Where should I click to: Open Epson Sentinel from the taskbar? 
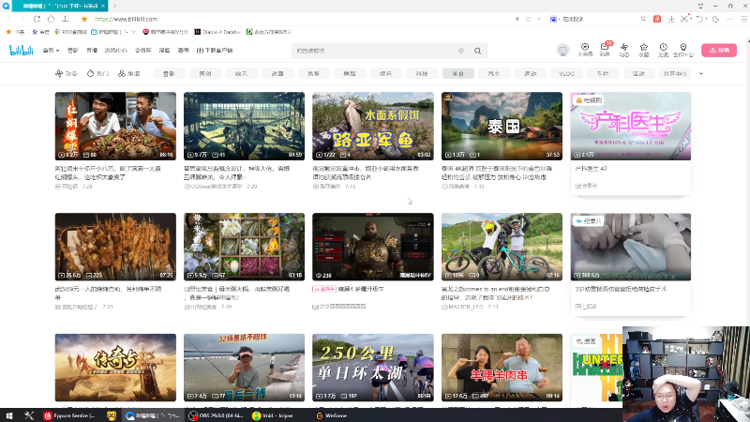click(x=69, y=415)
